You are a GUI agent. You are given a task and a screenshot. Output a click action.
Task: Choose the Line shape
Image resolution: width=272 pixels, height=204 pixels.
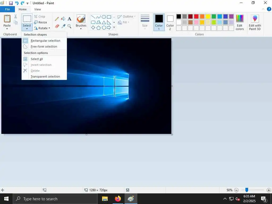click(x=93, y=17)
